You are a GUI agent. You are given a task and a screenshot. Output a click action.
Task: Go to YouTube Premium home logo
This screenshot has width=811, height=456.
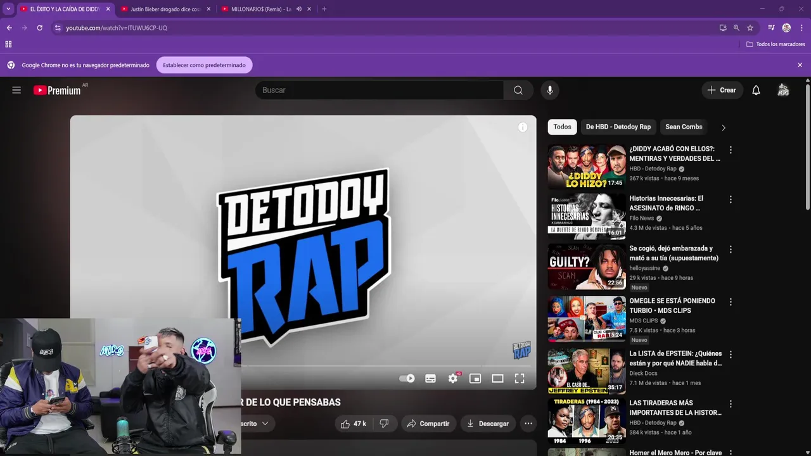pyautogui.click(x=57, y=91)
